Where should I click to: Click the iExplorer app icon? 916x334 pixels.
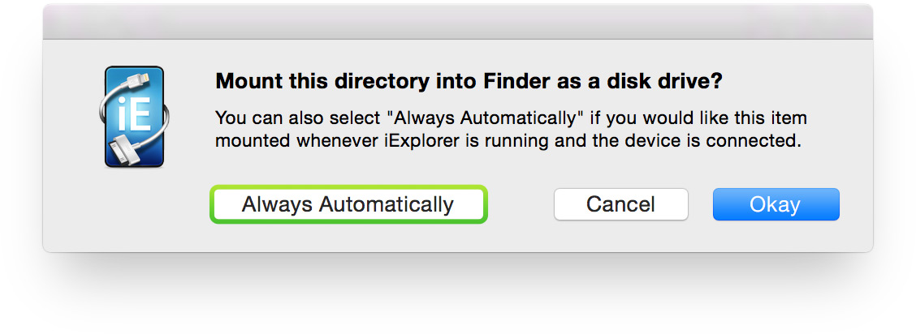tap(135, 118)
